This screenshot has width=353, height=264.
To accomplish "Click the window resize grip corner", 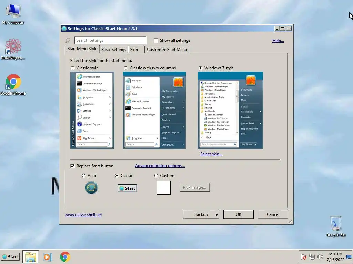I will pos(291,222).
